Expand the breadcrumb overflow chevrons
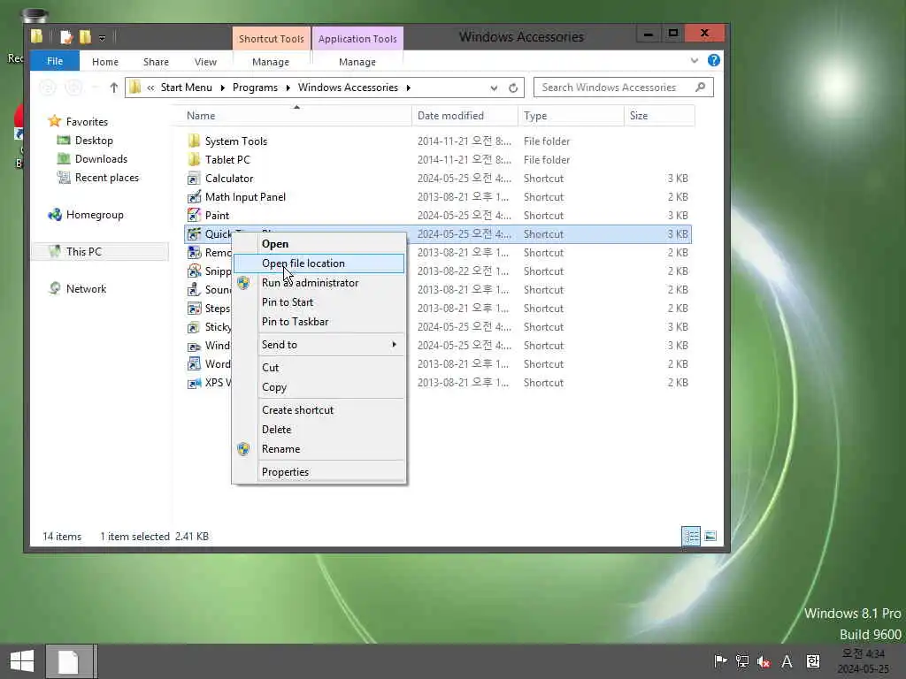 click(x=150, y=88)
